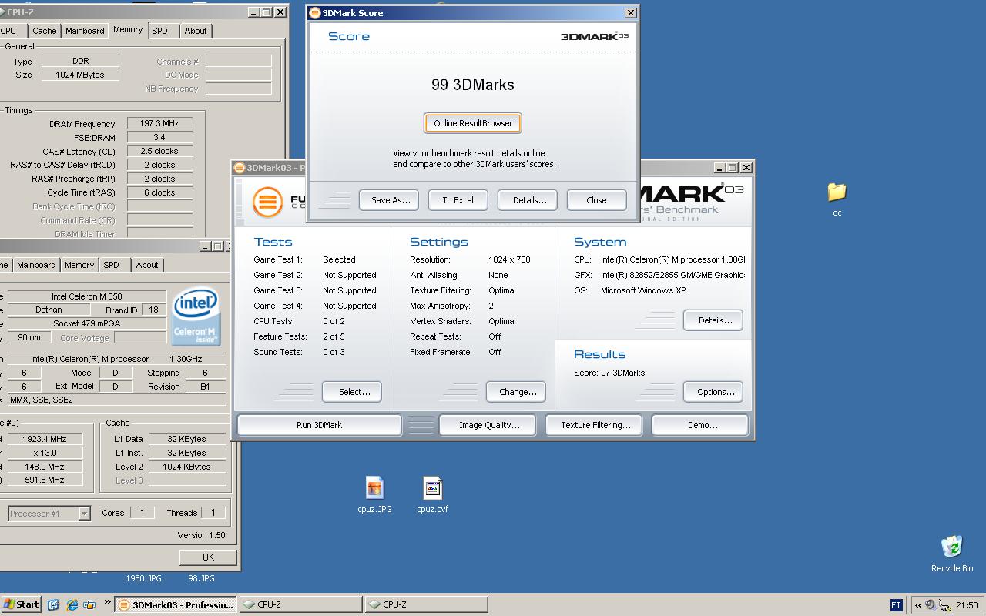Click the CAS# Latency 2.5 clocks field
Viewport: 986px width, 616px height.
point(159,151)
